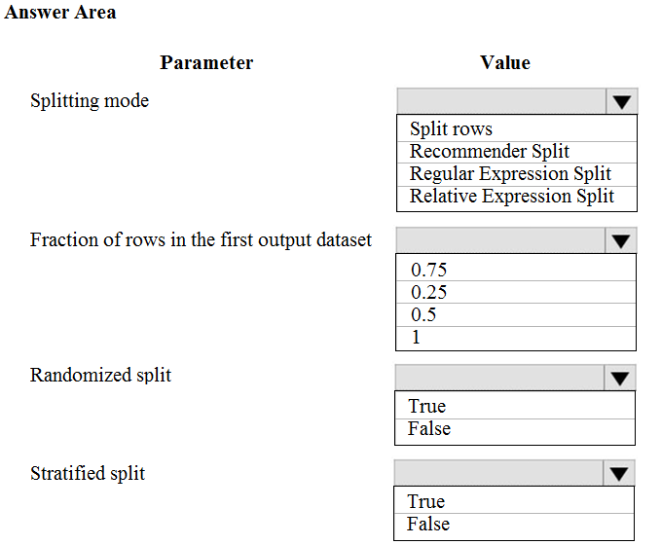Image resolution: width=661 pixels, height=545 pixels.
Task: Open the Fraction of rows dropdown arrow
Action: pyautogui.click(x=621, y=240)
